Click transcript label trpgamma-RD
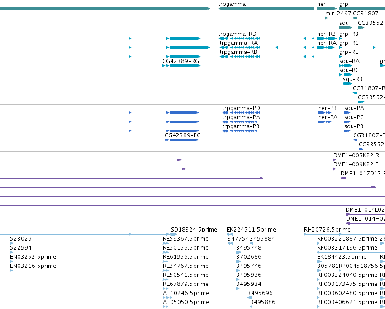385x309 pixels. point(238,34)
